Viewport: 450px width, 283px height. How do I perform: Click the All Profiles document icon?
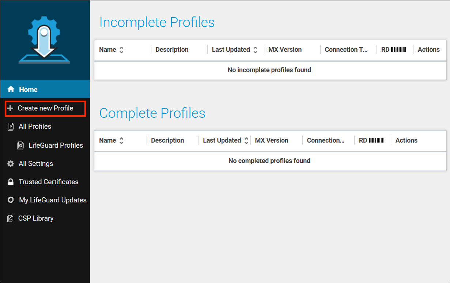click(11, 127)
